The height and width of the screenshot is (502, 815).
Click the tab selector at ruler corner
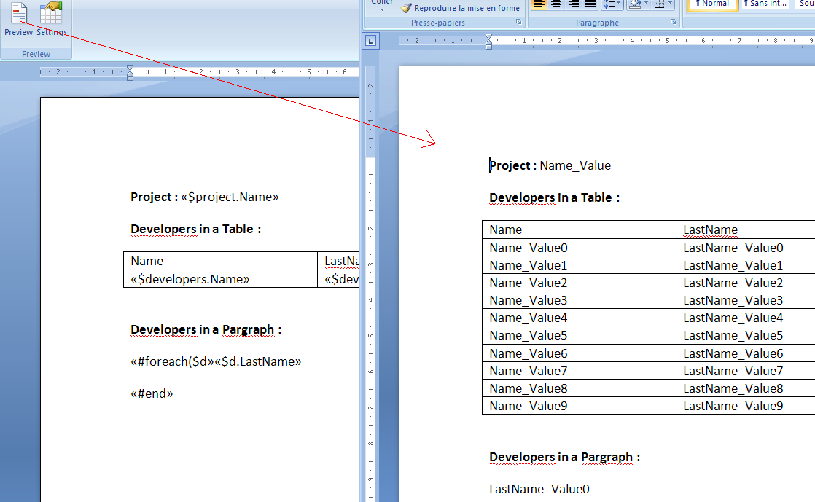tap(370, 41)
